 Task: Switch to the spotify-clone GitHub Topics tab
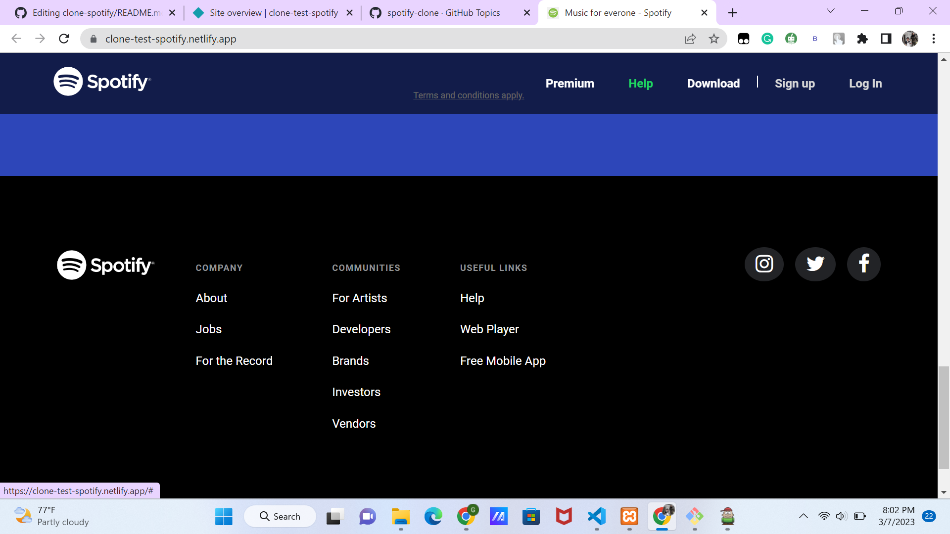444,12
